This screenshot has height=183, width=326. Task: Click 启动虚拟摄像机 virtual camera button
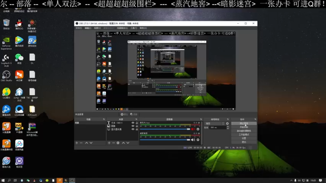tap(244, 131)
